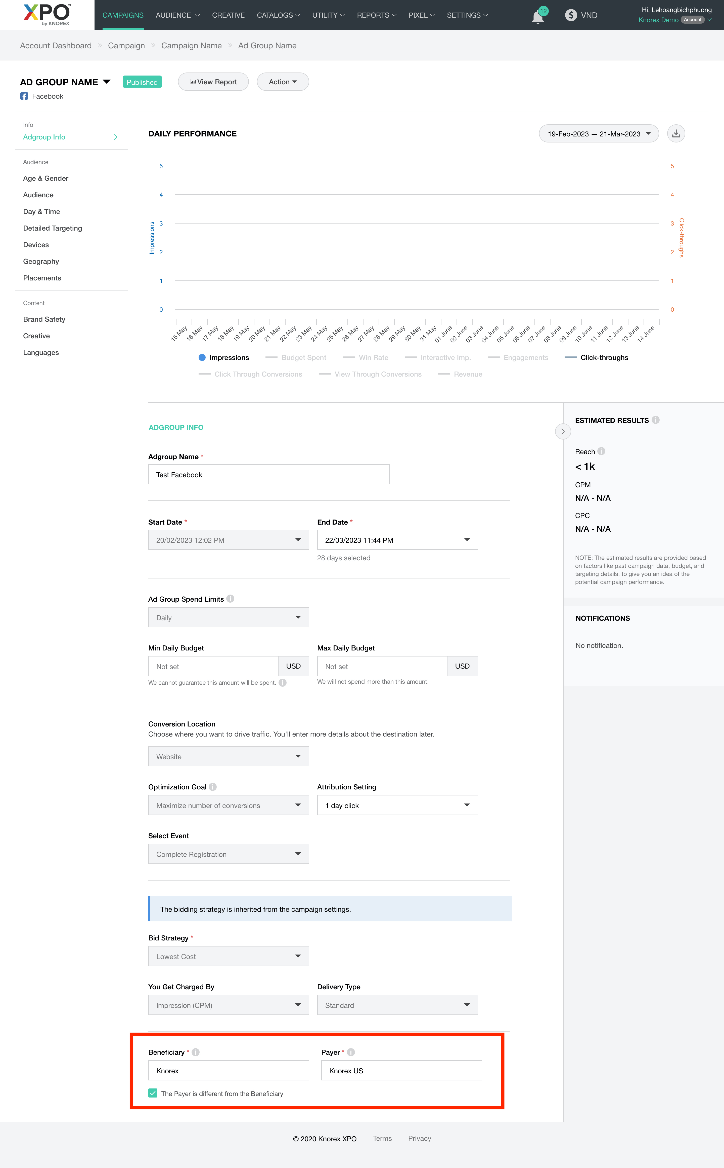This screenshot has height=1168, width=724.
Task: Click the VND currency dollar icon
Action: (x=571, y=15)
